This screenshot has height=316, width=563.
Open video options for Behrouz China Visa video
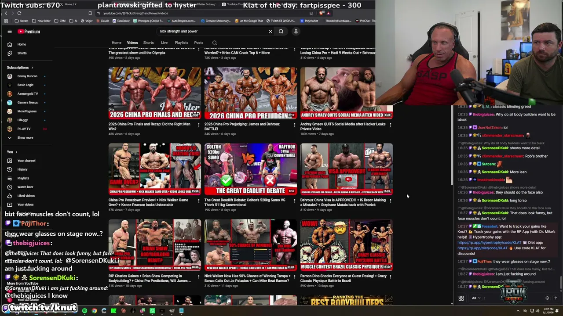pos(390,201)
